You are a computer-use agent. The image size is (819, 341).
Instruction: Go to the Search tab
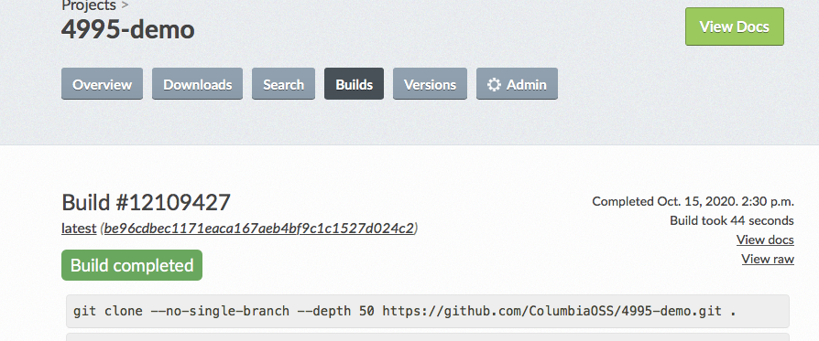click(284, 83)
